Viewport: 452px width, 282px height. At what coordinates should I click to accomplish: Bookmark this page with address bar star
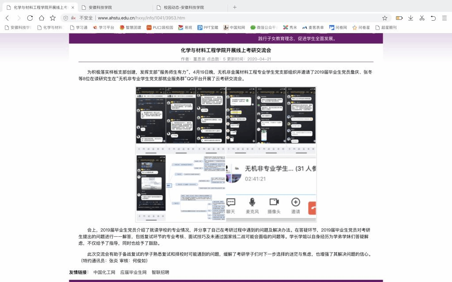(384, 18)
